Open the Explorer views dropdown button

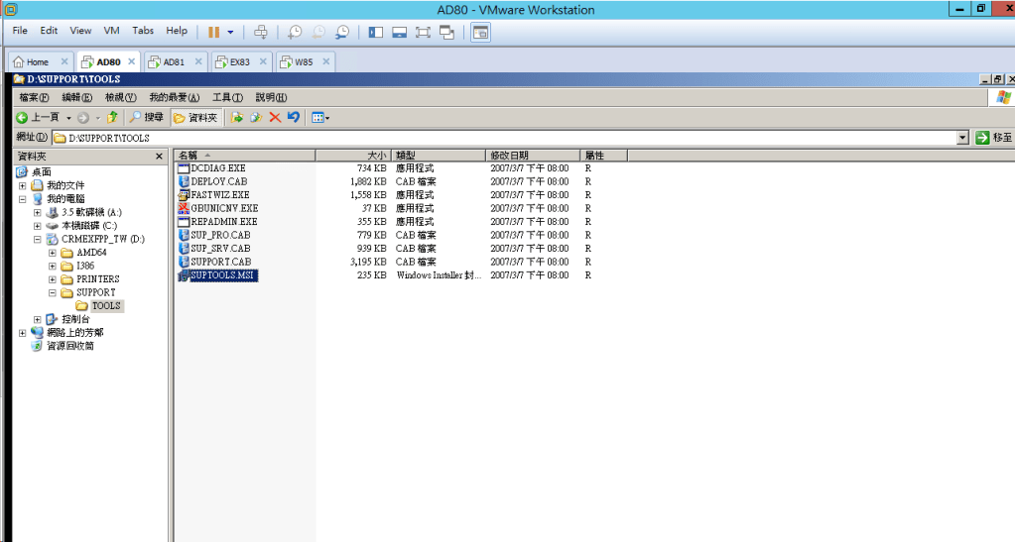320,117
